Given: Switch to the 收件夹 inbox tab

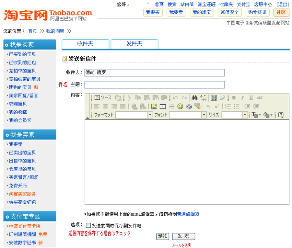Looking at the screenshot, I should click(85, 44).
